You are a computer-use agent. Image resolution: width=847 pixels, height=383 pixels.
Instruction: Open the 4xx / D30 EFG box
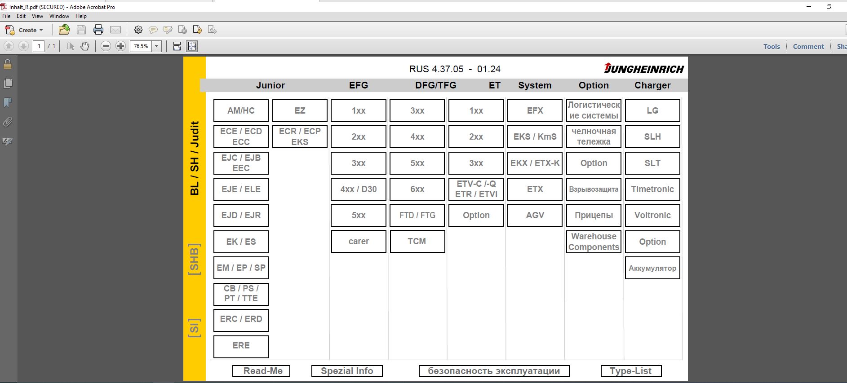(359, 189)
